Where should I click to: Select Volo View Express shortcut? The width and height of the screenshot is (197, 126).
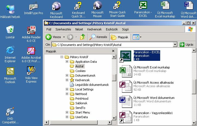(31, 75)
